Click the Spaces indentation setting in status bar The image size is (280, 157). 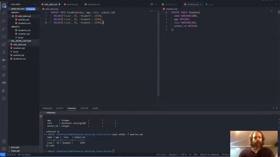[x=173, y=155]
